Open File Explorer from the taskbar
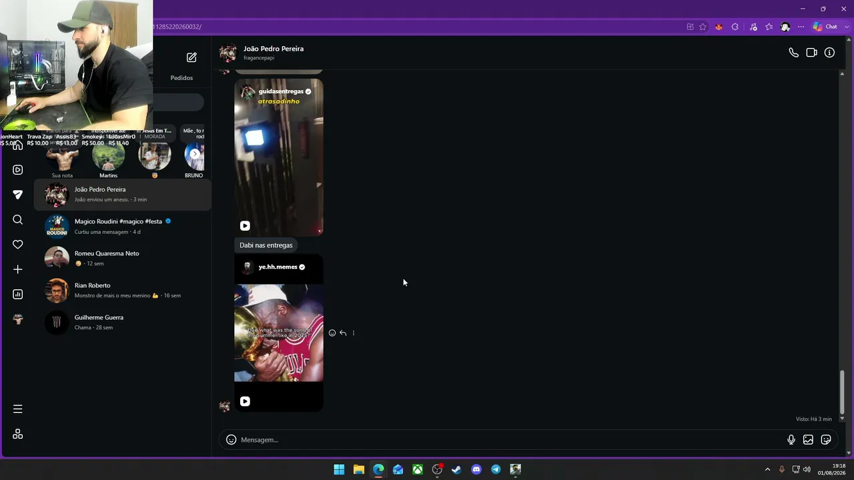 358,469
